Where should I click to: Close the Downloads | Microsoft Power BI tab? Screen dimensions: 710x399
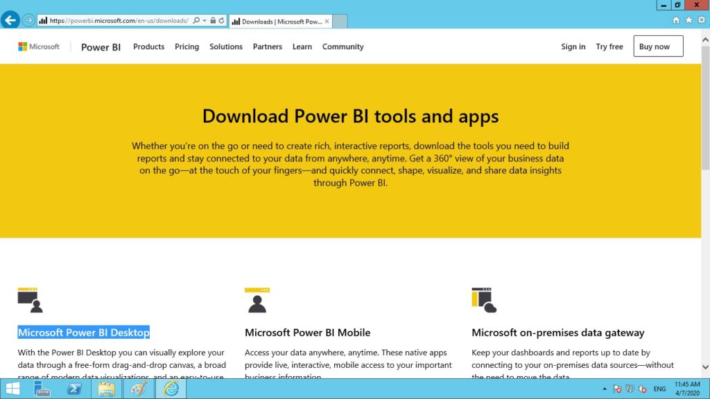point(327,21)
